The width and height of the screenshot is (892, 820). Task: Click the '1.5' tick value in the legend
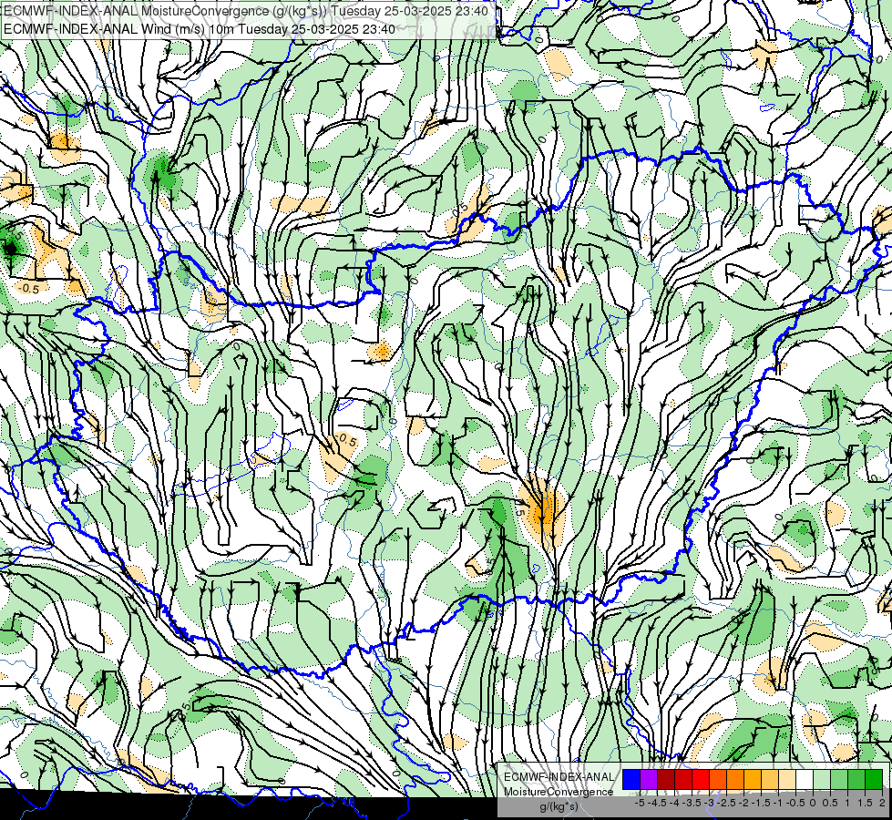click(865, 803)
